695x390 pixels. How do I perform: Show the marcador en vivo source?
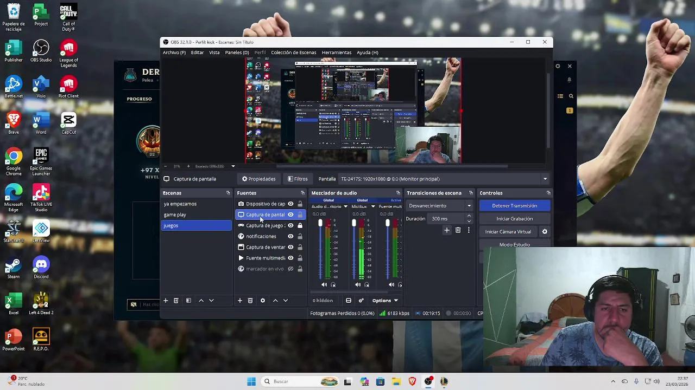click(290, 269)
